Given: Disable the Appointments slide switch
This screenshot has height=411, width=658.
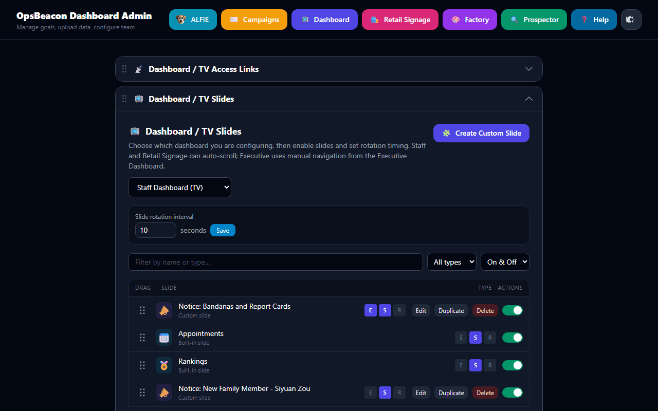Looking at the screenshot, I should [513, 338].
